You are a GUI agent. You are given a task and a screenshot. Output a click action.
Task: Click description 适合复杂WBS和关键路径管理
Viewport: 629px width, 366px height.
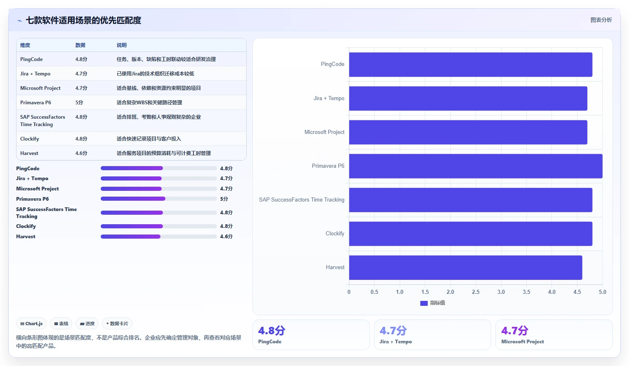[149, 103]
